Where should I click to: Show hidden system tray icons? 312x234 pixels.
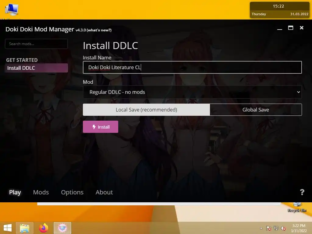pyautogui.click(x=261, y=228)
